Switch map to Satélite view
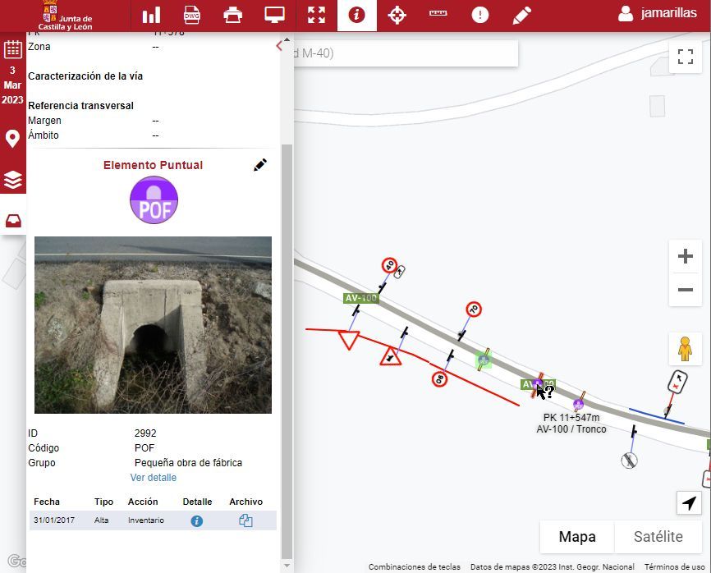The image size is (711, 573). pyautogui.click(x=658, y=537)
